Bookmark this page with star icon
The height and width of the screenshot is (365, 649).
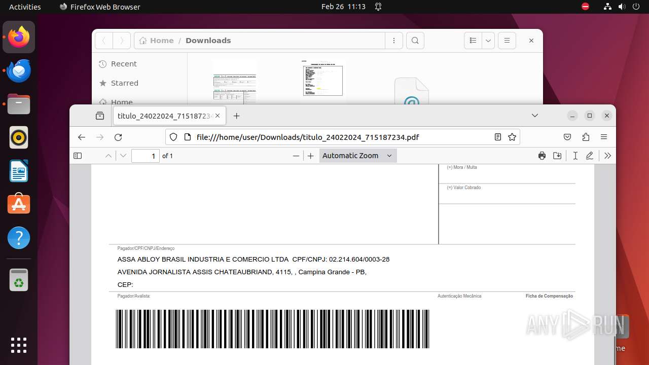tap(512, 137)
